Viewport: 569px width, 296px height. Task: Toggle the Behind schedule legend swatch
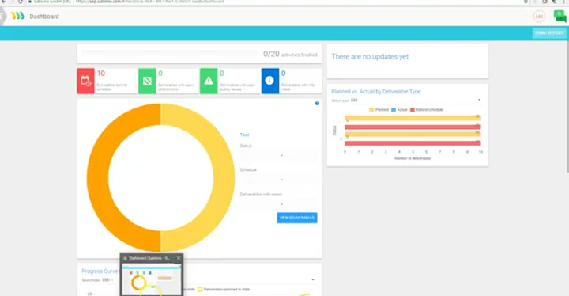tap(413, 110)
